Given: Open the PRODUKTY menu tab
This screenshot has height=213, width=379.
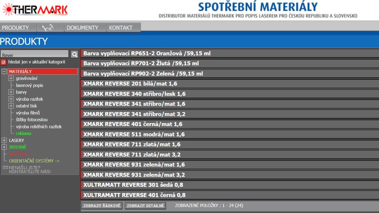Looking at the screenshot, I should 16,28.
